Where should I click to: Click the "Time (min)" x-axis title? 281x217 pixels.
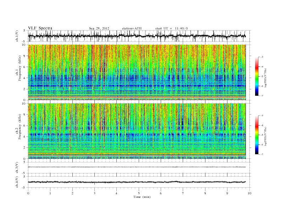click(142, 197)
